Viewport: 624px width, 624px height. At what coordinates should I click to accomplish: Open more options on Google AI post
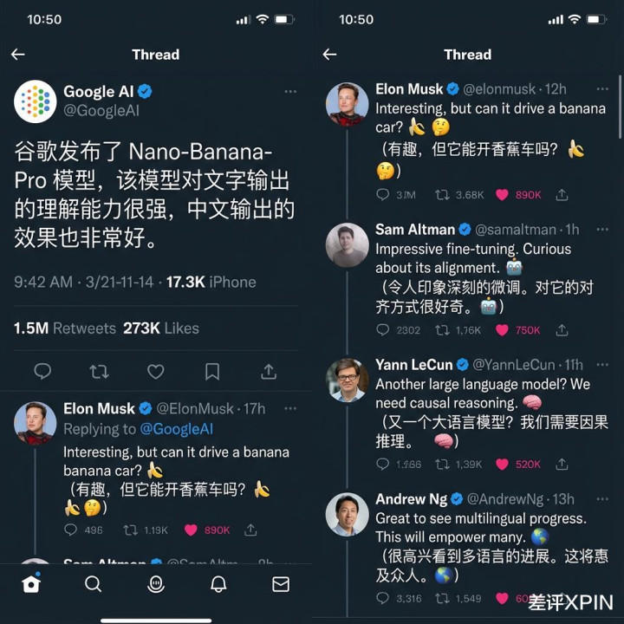point(290,92)
